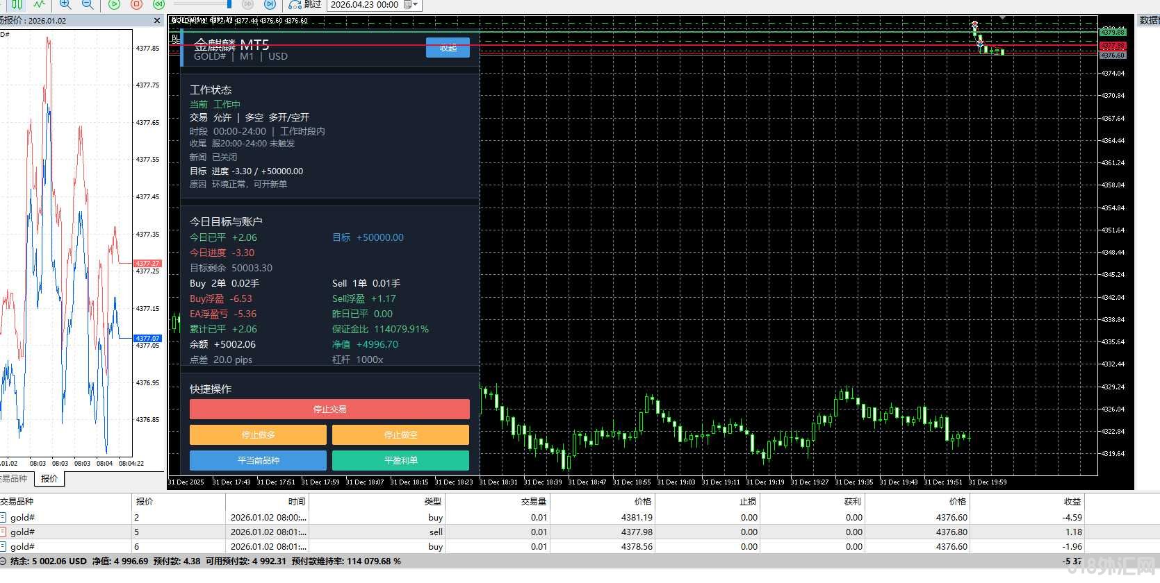Screen dimensions: 1160x583
Task: Click the orange 停止做空 button
Action: pyautogui.click(x=401, y=434)
